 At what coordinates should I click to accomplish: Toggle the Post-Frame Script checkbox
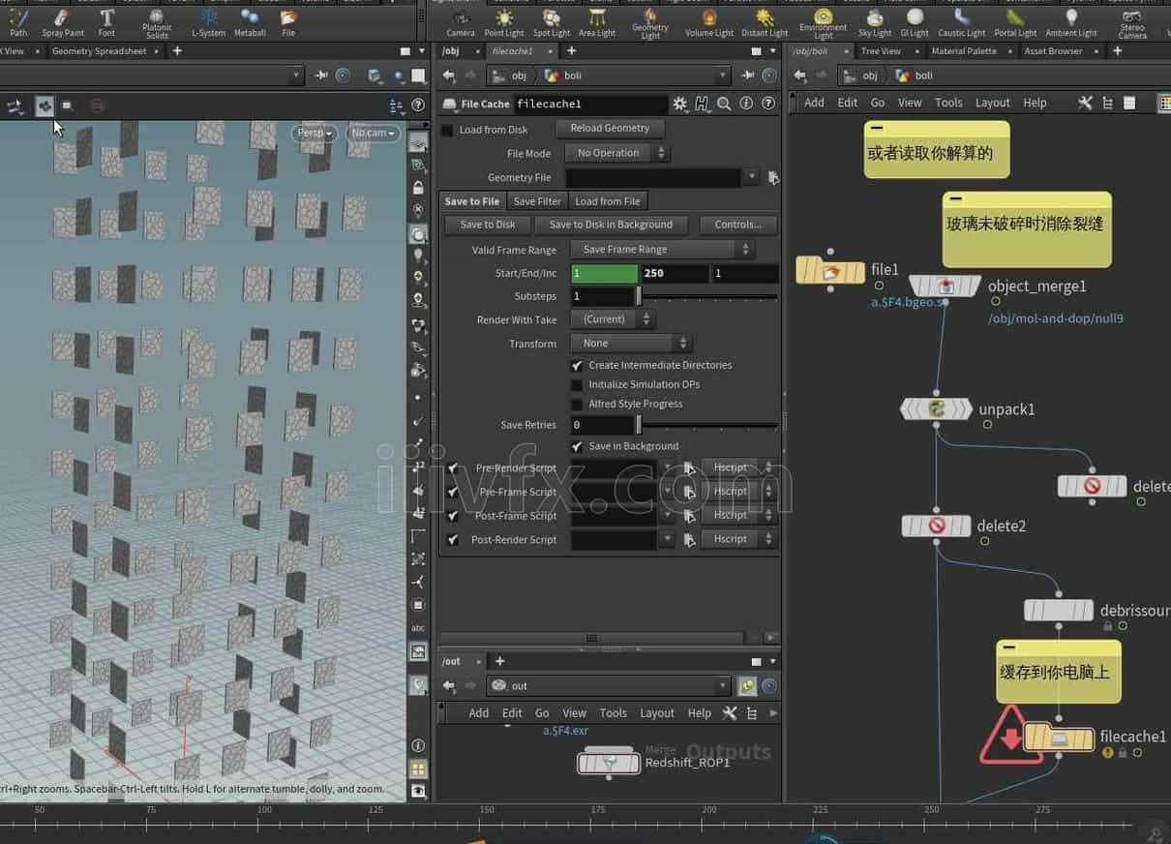[x=453, y=516]
